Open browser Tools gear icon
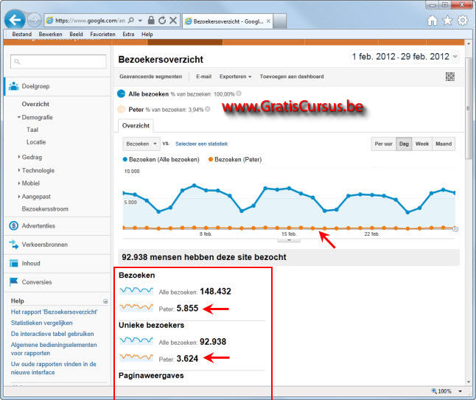The height and width of the screenshot is (400, 476). pyautogui.click(x=463, y=21)
